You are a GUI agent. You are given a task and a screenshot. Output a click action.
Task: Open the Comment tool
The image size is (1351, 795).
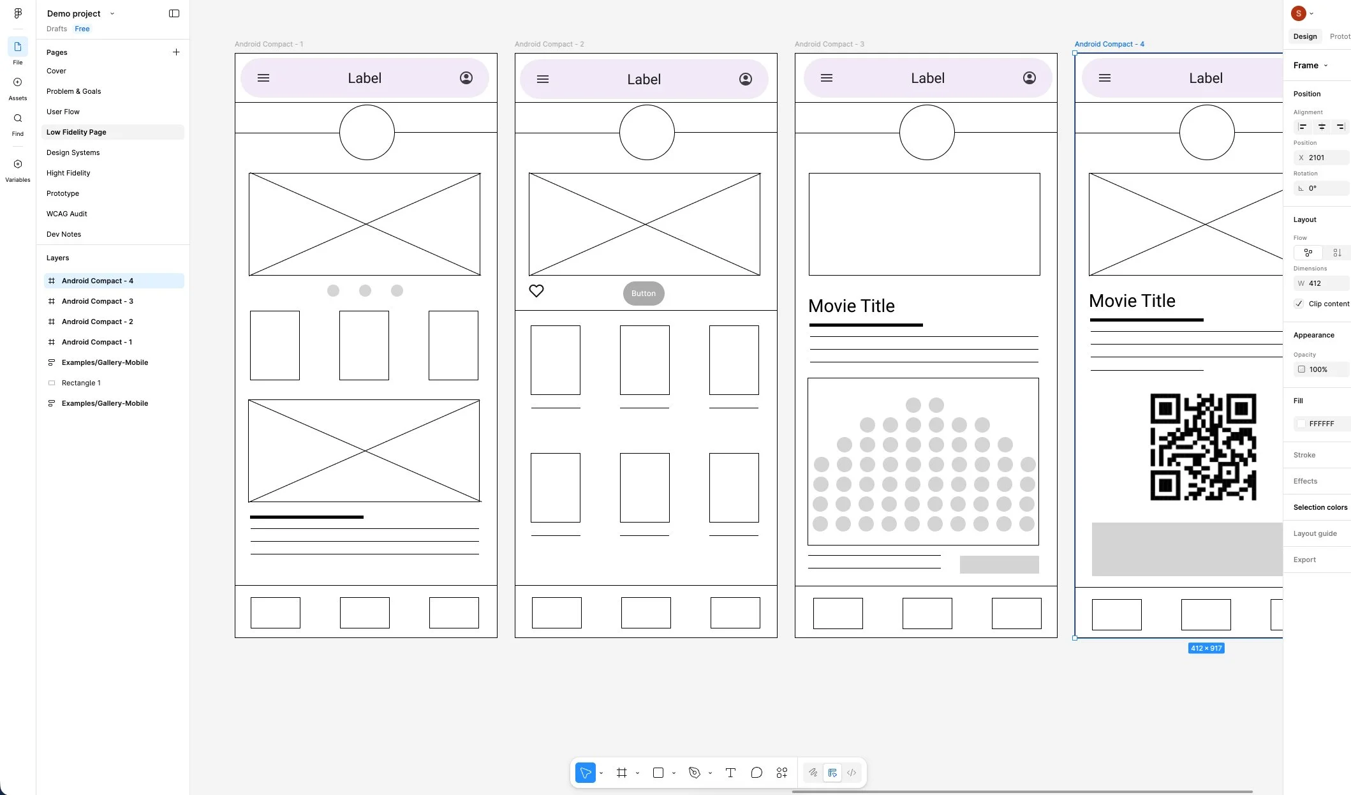757,773
